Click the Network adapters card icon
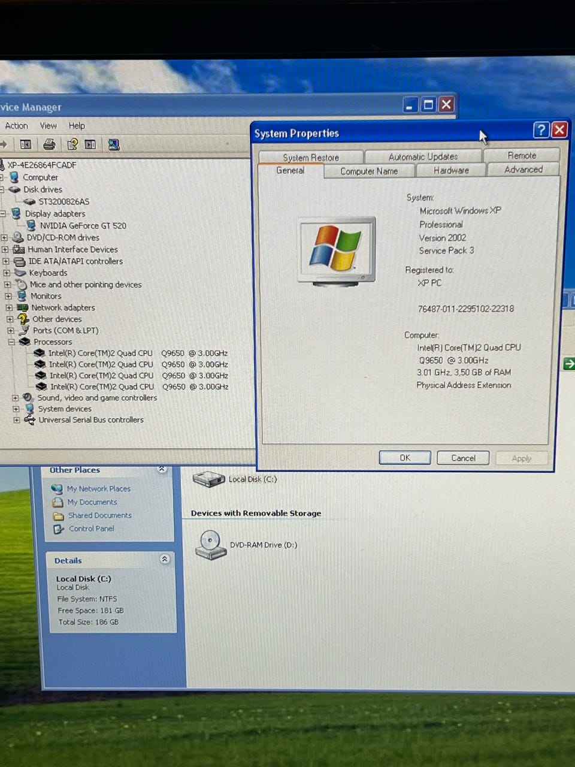575x767 pixels. coord(22,307)
